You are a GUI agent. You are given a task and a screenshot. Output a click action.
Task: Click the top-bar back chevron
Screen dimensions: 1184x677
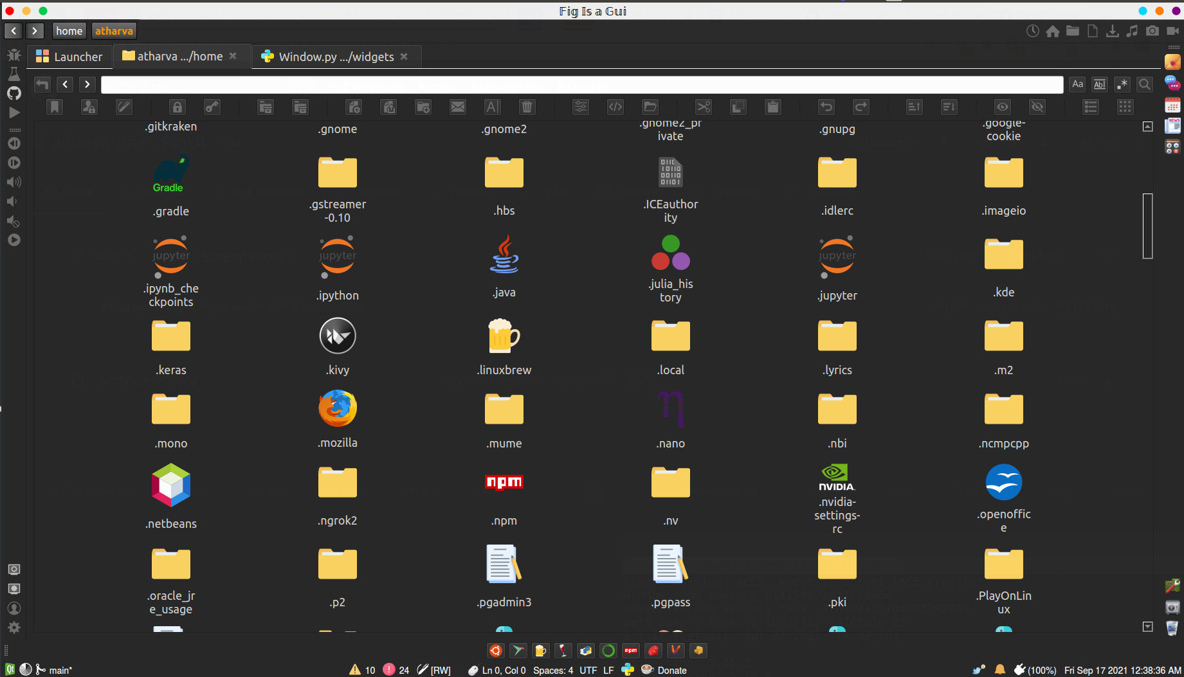tap(14, 31)
